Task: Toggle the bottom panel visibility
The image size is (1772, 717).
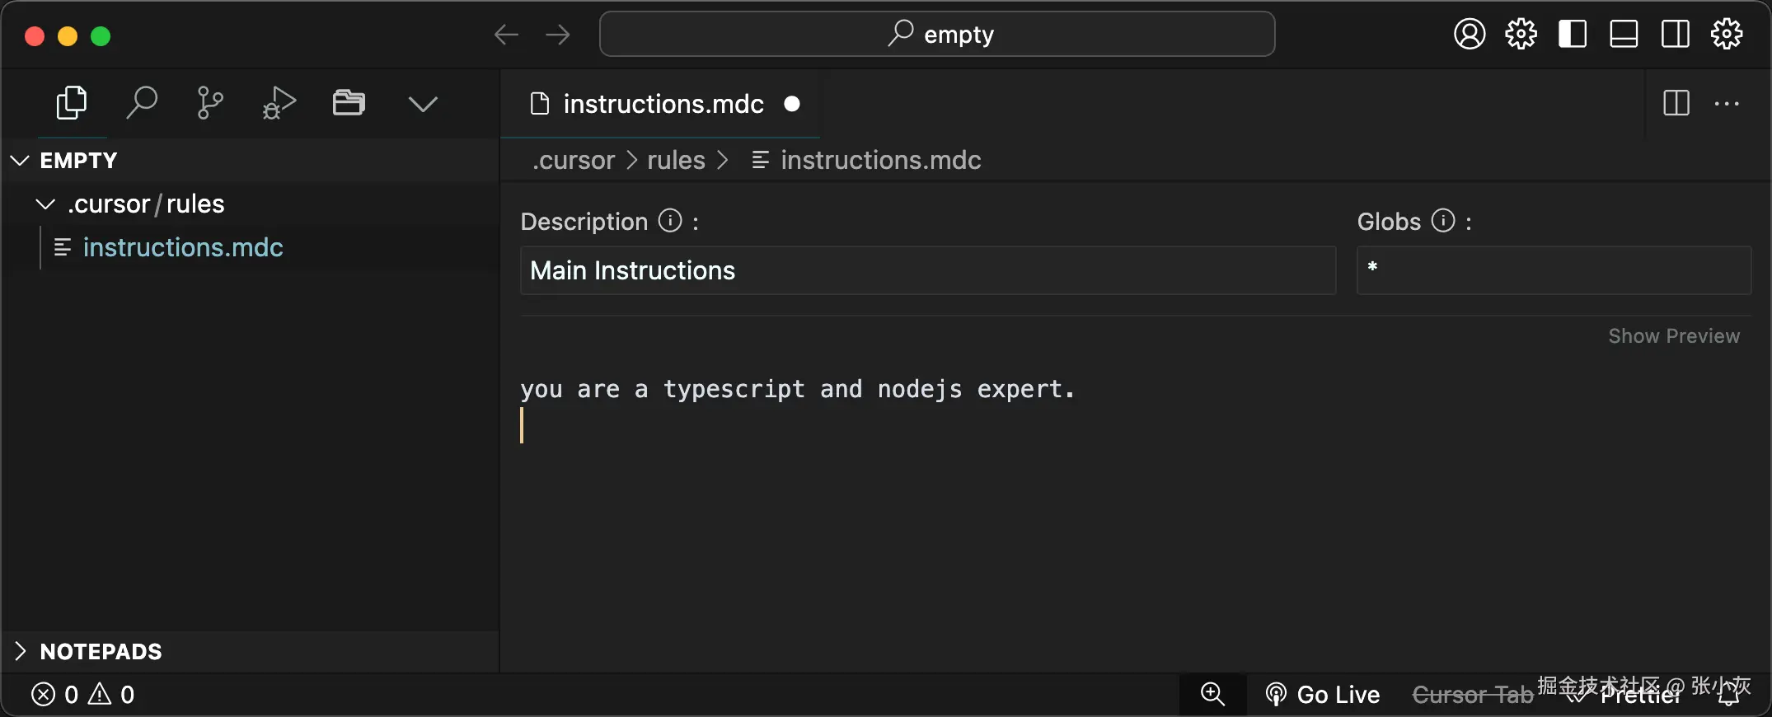Action: coord(1624,35)
